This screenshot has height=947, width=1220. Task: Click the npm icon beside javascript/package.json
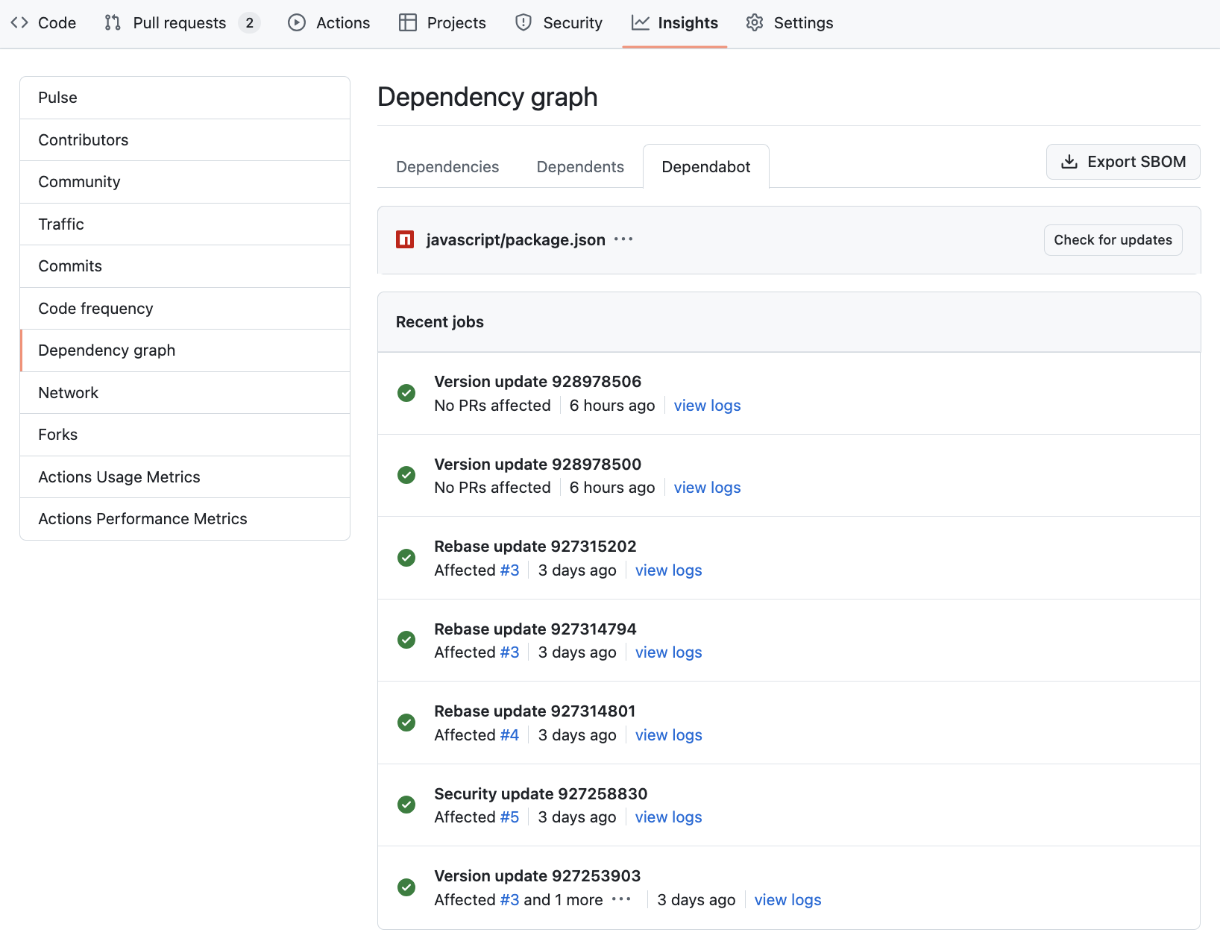pyautogui.click(x=405, y=239)
